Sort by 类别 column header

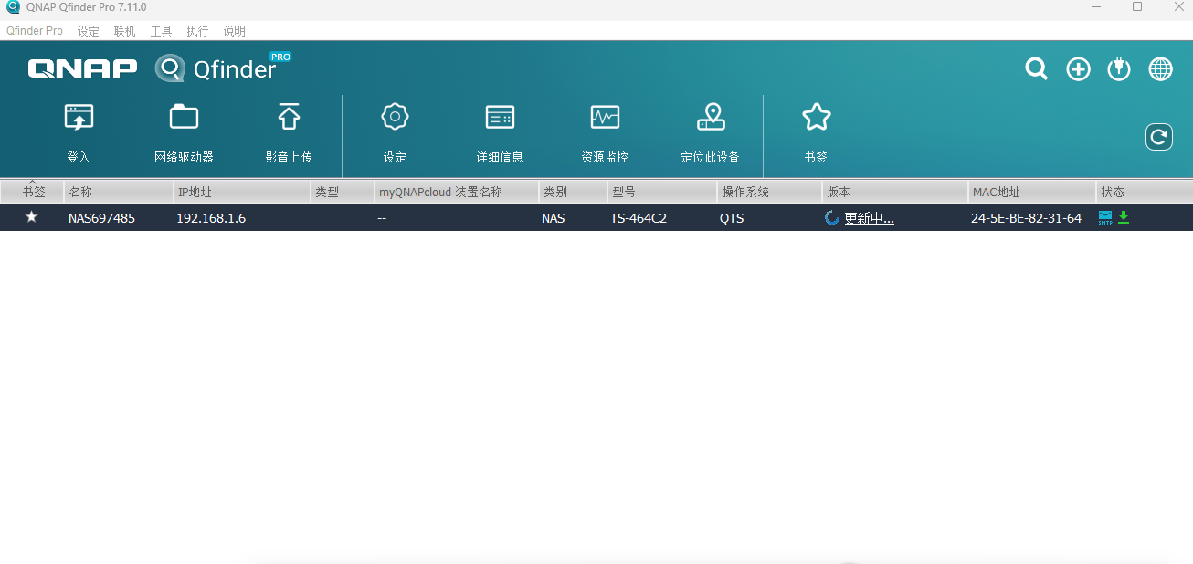point(574,192)
